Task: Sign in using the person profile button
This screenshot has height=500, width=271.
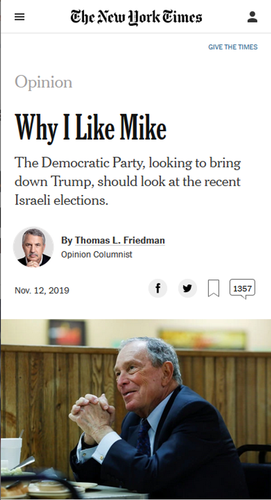Action: coord(252,17)
